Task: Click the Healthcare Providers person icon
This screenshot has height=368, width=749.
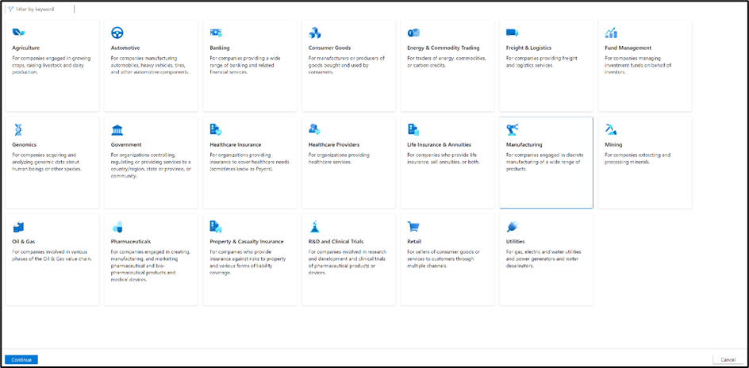Action: (314, 129)
